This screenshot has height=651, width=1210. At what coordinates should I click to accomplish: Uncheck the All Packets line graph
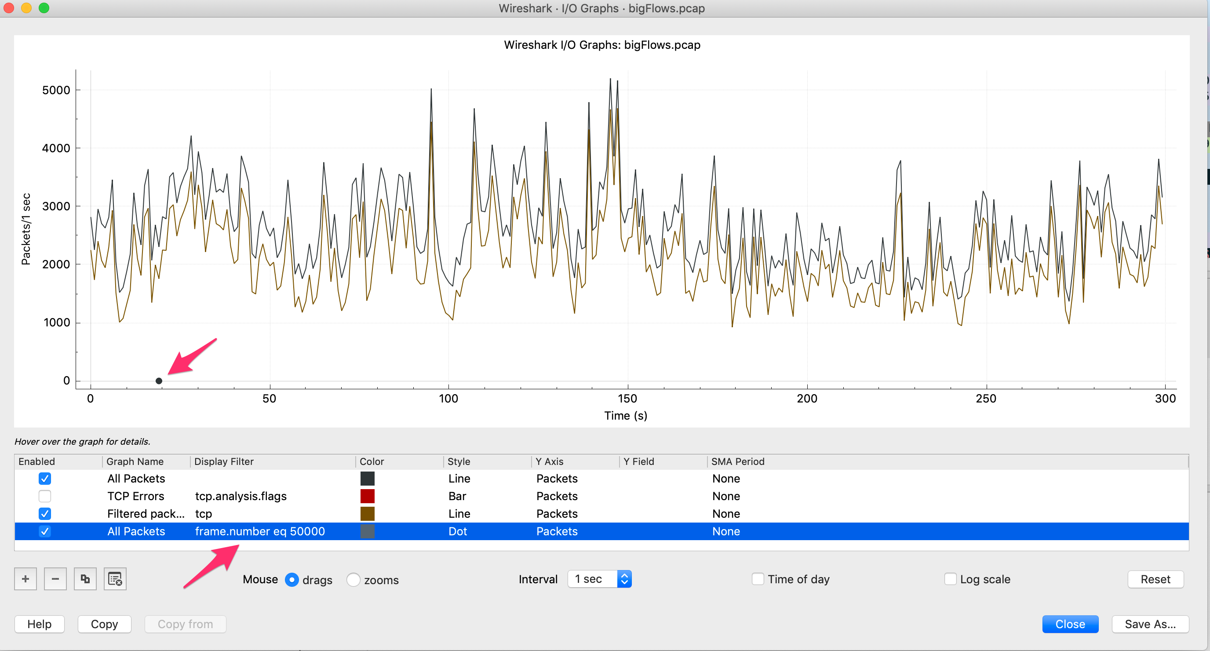pyautogui.click(x=44, y=479)
